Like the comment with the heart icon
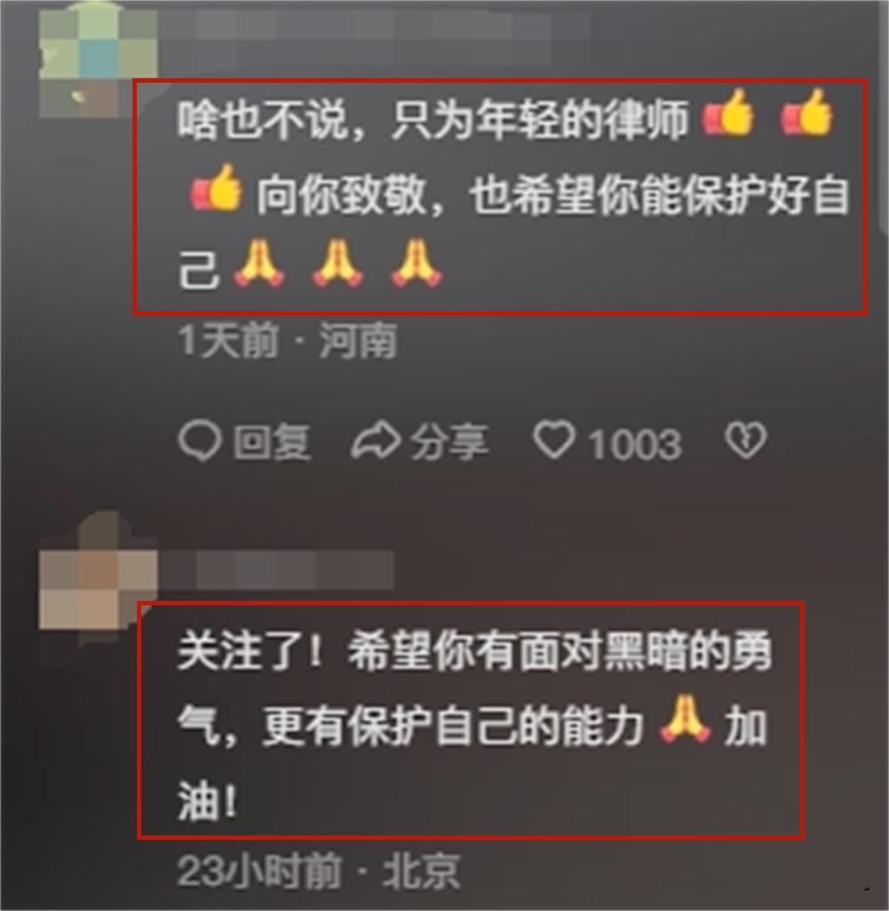 pyautogui.click(x=554, y=440)
